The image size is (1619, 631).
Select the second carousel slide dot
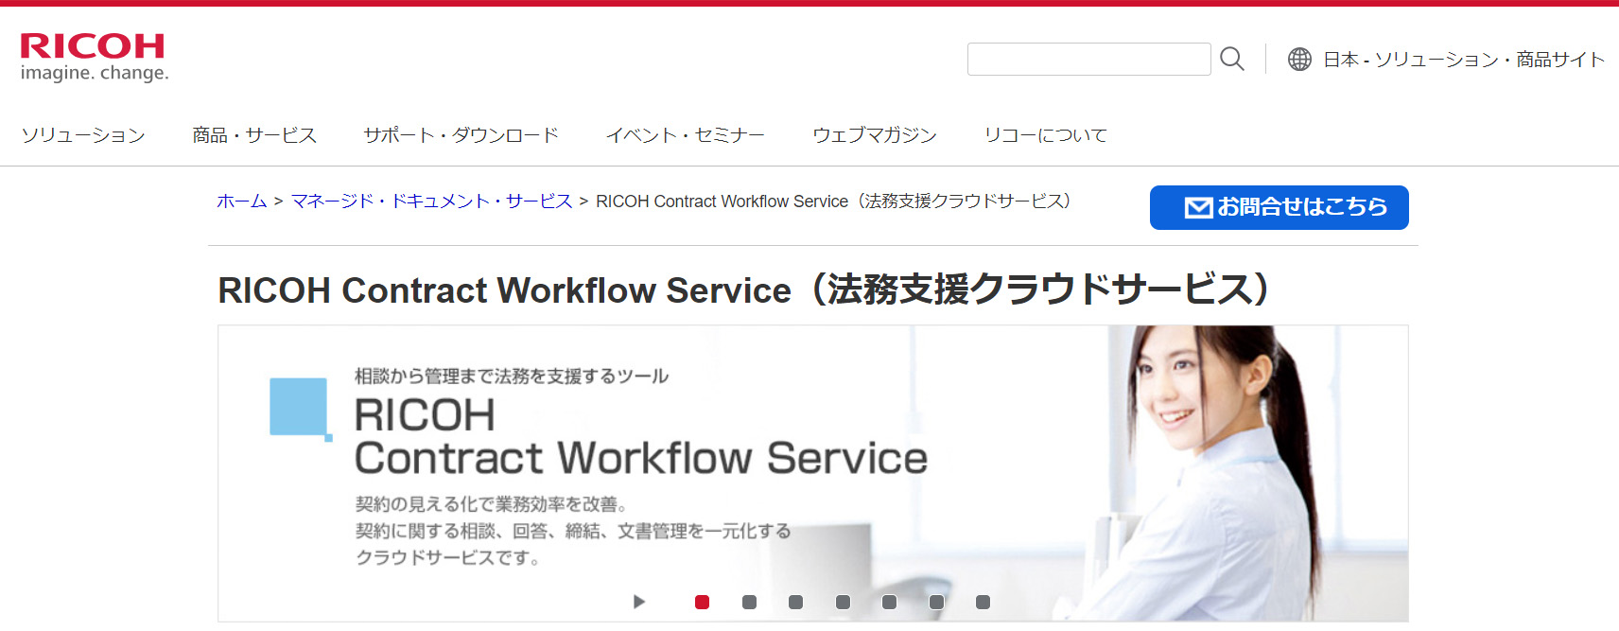[x=749, y=602]
